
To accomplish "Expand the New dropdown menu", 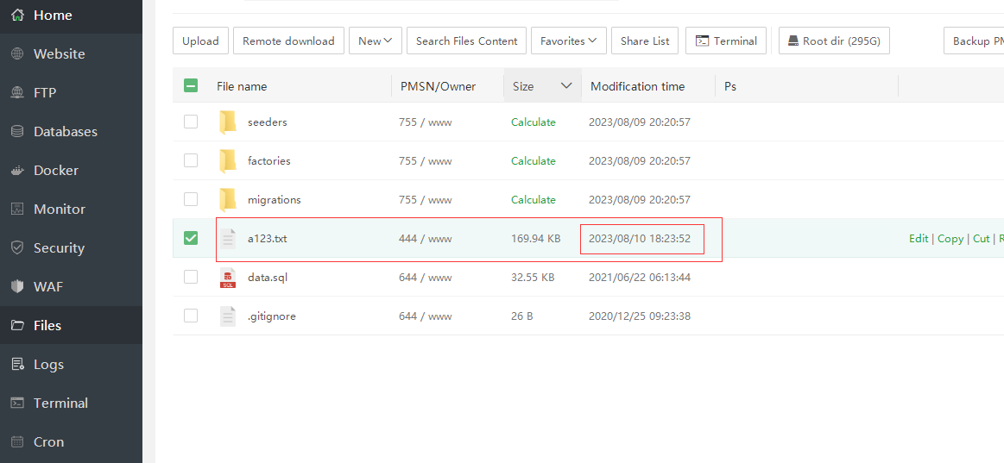I will click(375, 41).
